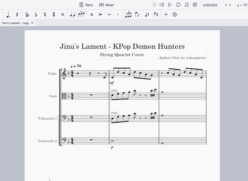
Task: Toggle the sharp accidental
Action: [x=54, y=15]
